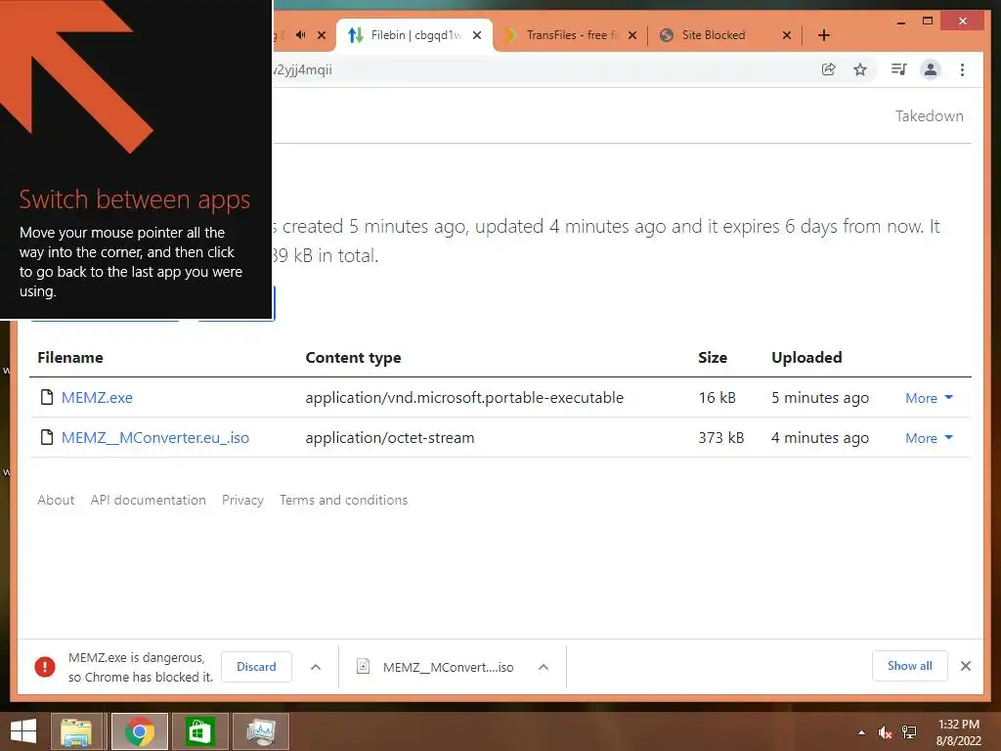Click the Content type column header
The height and width of the screenshot is (751, 1001).
(x=353, y=358)
